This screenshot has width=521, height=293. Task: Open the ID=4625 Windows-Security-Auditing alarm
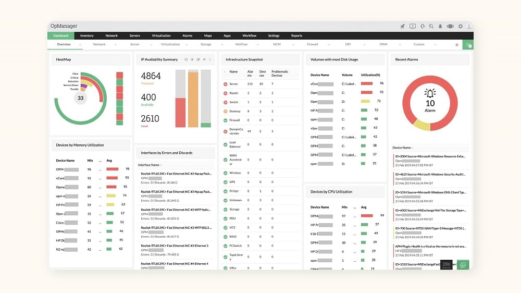pyautogui.click(x=430, y=174)
